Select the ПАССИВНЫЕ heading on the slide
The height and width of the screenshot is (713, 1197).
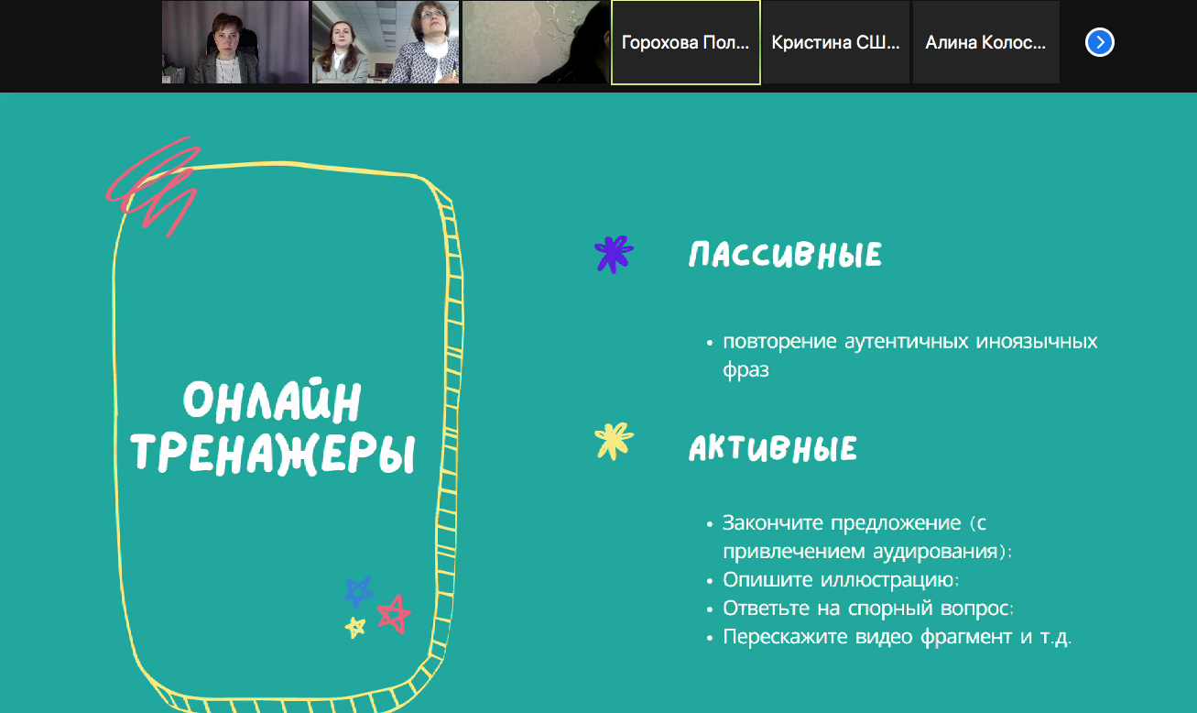tap(786, 254)
